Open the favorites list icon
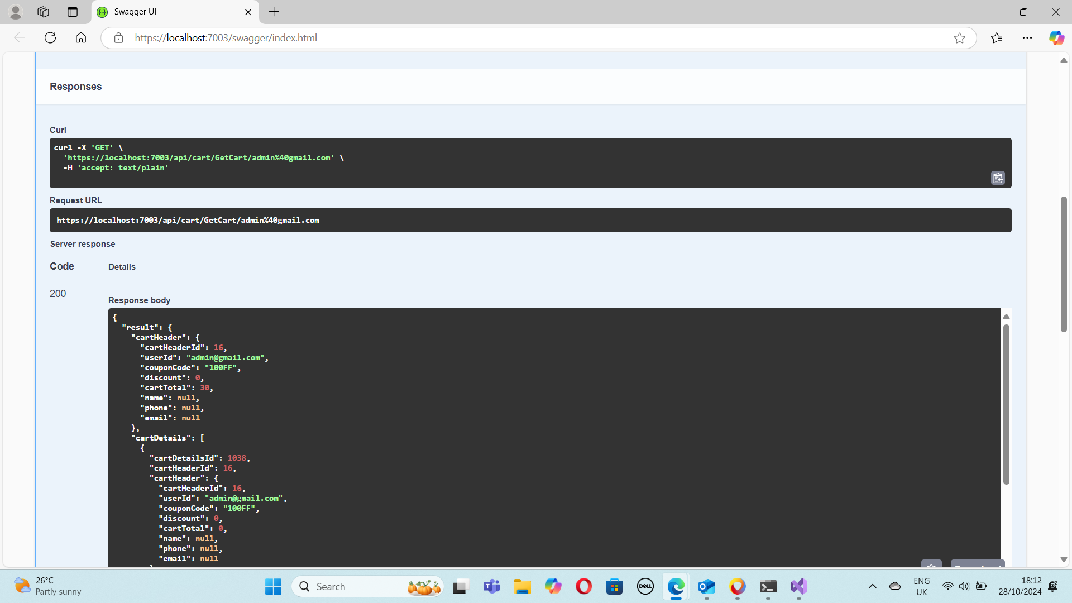 point(997,38)
